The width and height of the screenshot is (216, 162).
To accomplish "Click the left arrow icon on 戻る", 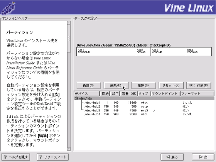I will click(168, 157).
